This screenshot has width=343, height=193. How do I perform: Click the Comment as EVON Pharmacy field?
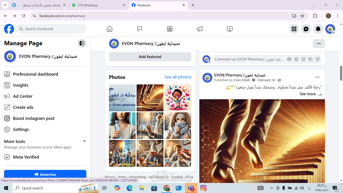[249, 59]
